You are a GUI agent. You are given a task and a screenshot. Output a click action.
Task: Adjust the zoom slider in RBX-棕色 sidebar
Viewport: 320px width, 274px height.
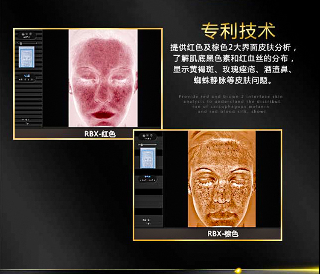[x=148, y=145]
